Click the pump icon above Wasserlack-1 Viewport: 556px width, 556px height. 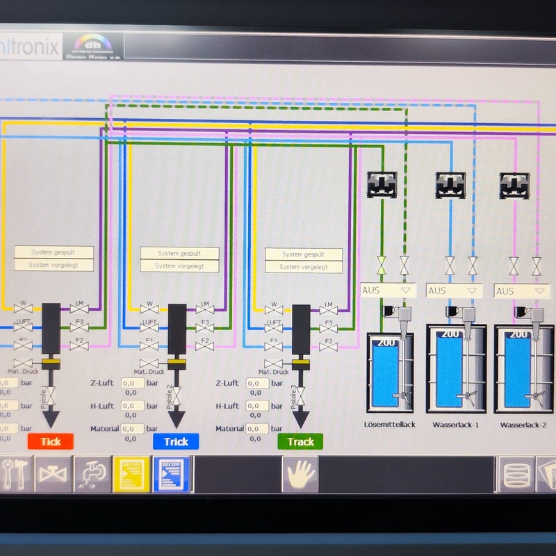click(450, 185)
